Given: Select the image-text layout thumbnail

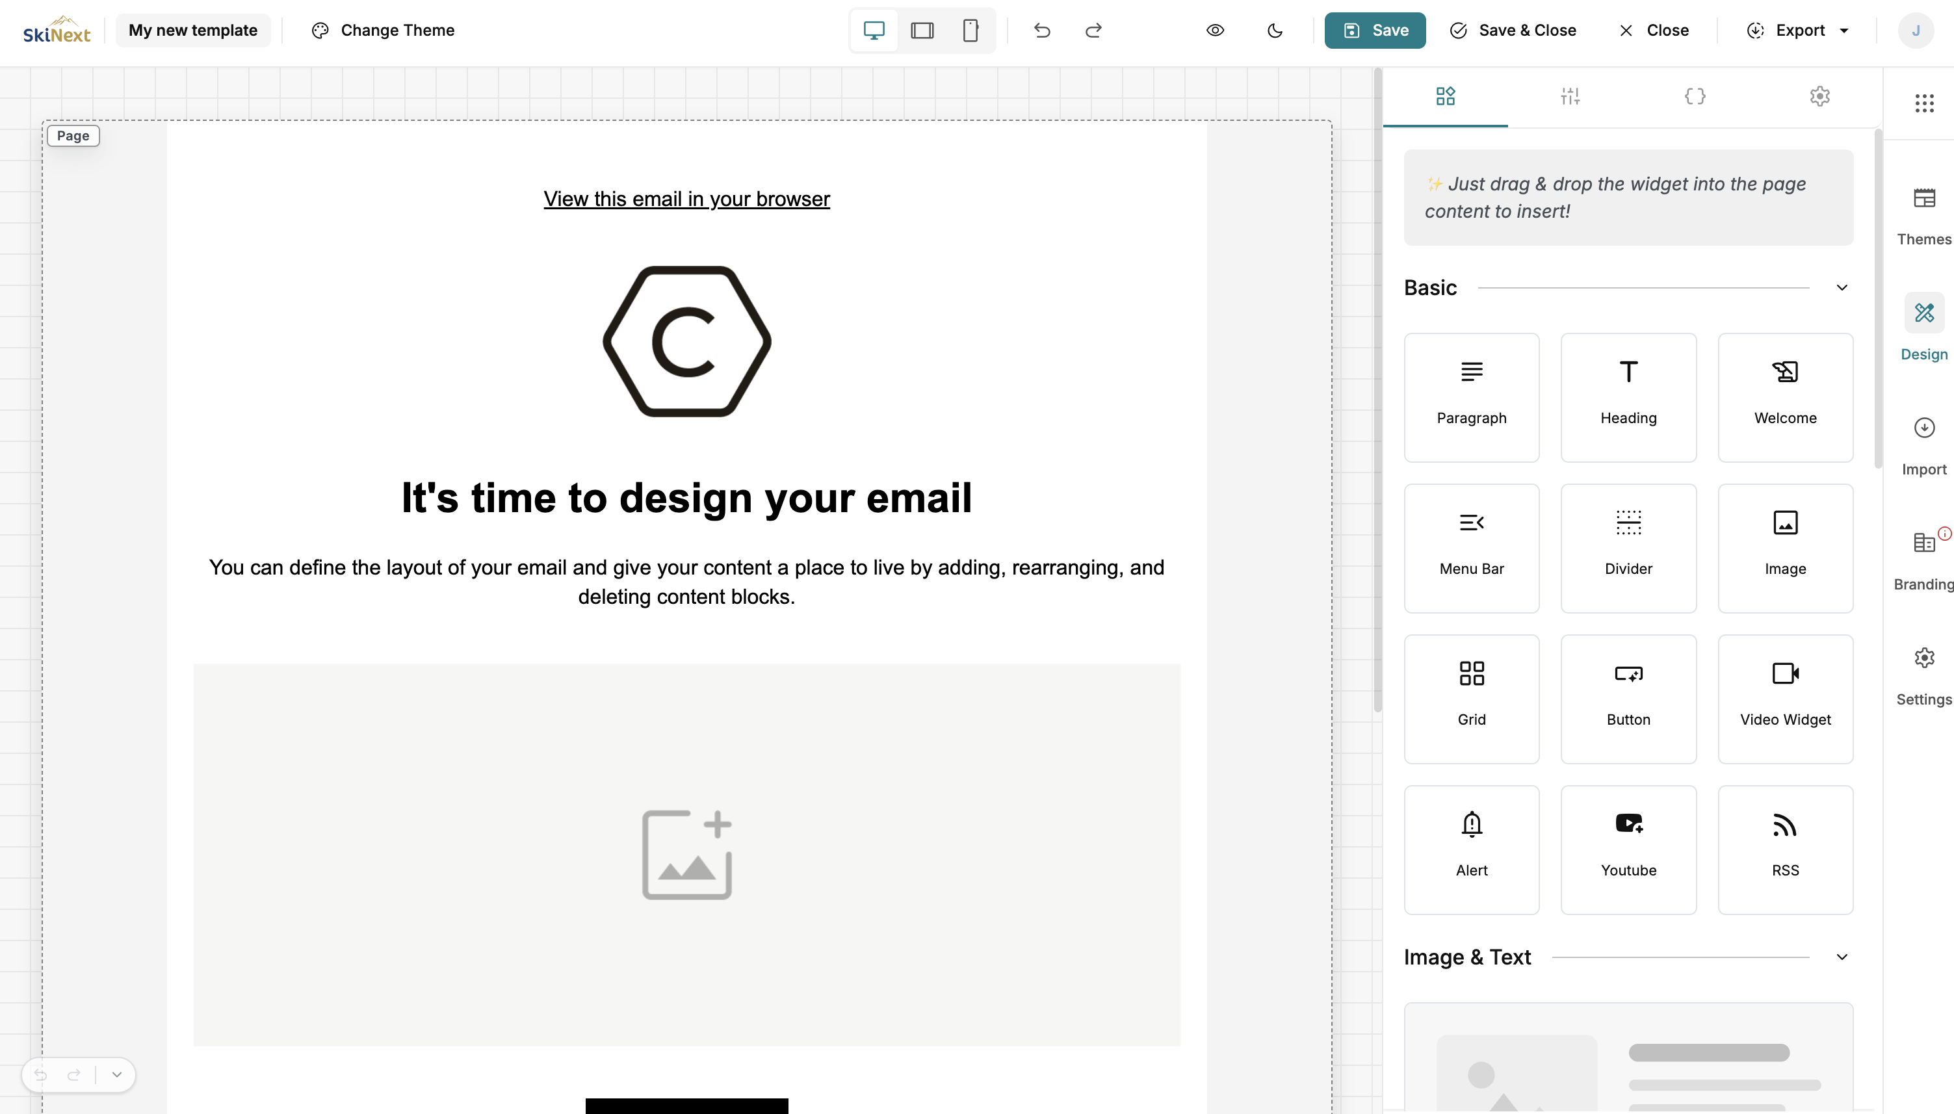Looking at the screenshot, I should click(x=1628, y=1057).
